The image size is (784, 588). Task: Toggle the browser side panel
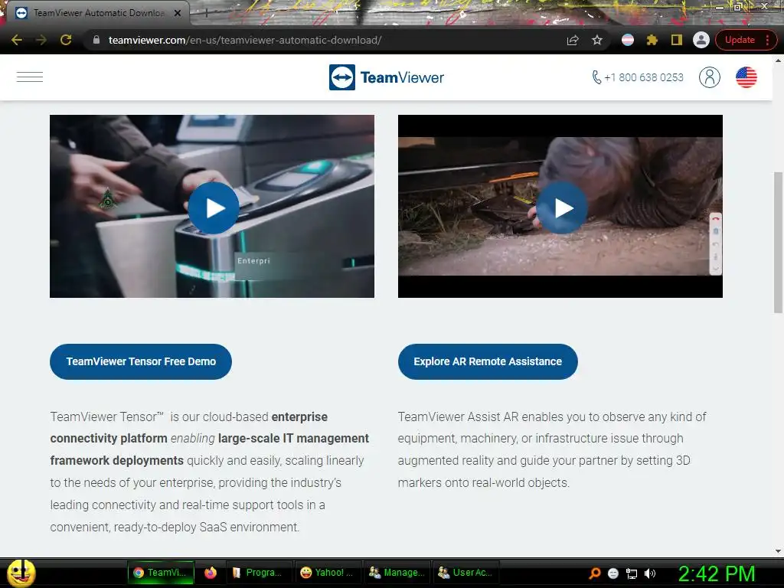pyautogui.click(x=677, y=40)
